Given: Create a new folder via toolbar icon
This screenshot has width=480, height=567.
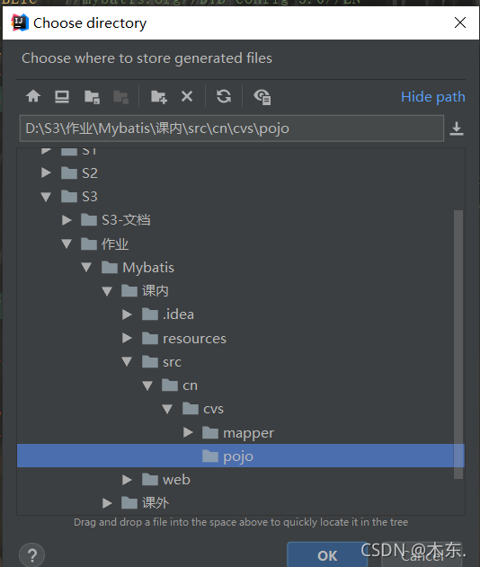Looking at the screenshot, I should pyautogui.click(x=159, y=97).
